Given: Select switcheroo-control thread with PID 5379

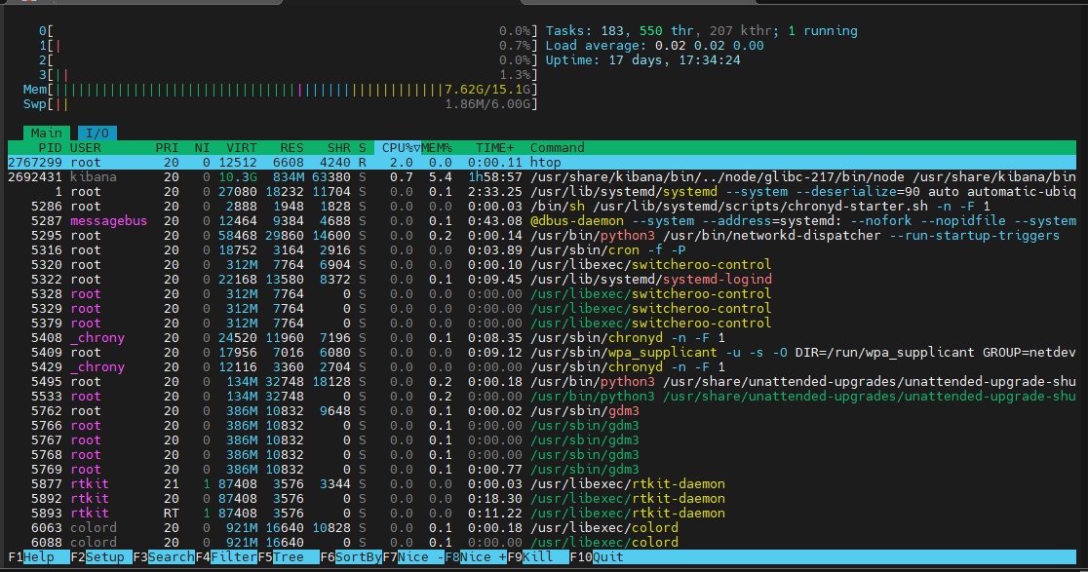Looking at the screenshot, I should (x=542, y=324).
